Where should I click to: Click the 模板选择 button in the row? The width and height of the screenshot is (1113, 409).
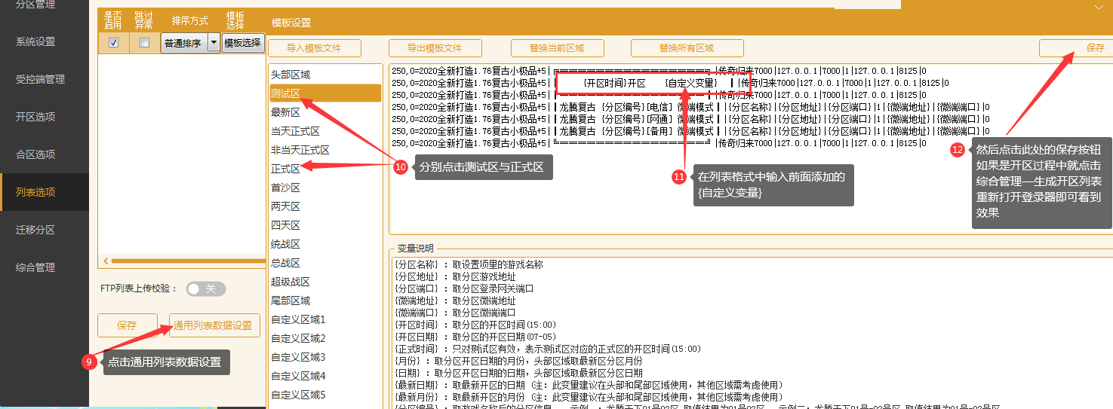(x=243, y=43)
